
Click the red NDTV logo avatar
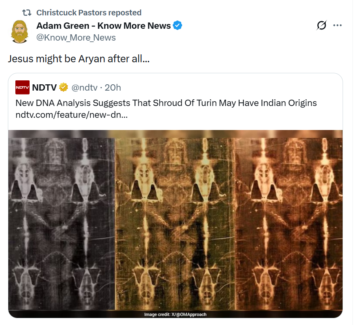click(22, 87)
